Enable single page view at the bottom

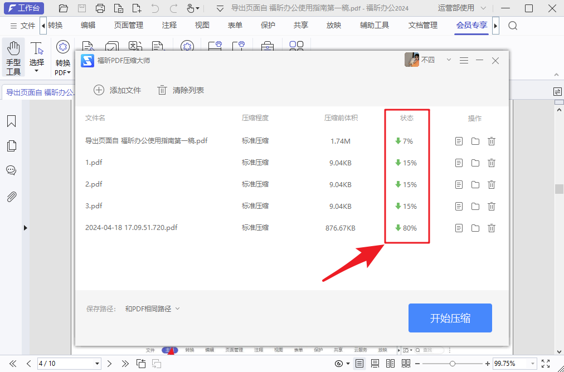(x=359, y=364)
